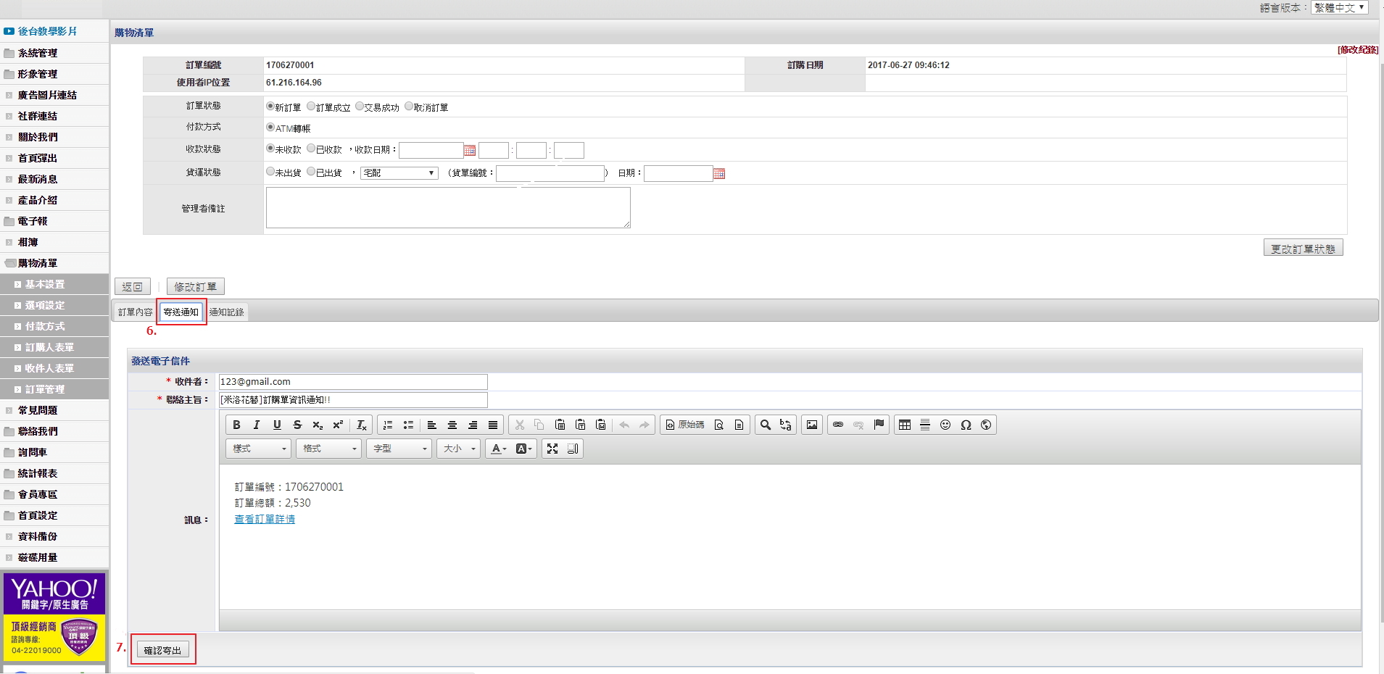Open the language version dropdown 繁體中文

1339,8
